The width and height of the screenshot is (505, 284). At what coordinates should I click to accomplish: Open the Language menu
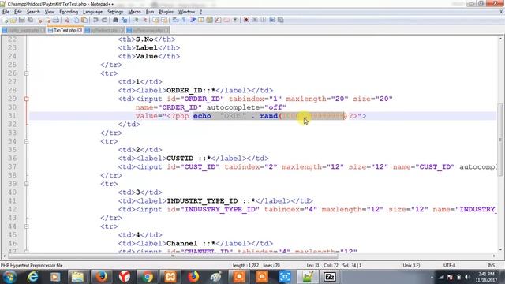coord(92,12)
